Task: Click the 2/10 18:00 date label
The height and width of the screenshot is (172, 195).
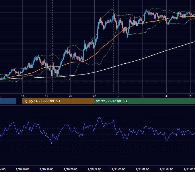Action: (47, 169)
